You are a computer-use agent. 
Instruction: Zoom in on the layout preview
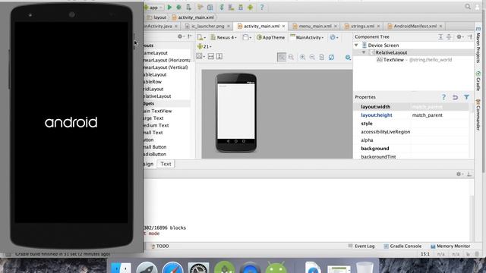tap(302, 57)
